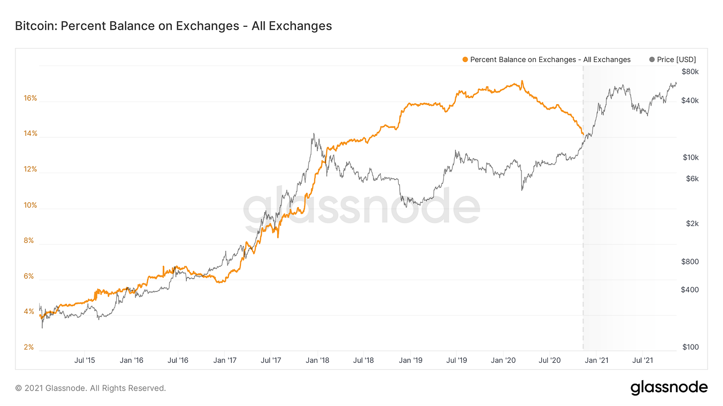Click the $100 price axis label

click(x=690, y=347)
